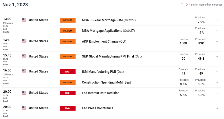
Task: Click the US flag icon at 13:00
Action: (x=24, y=20)
